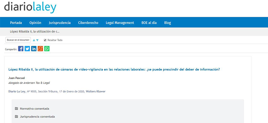Select Ciberderecho in the navigation bar
The image size is (268, 123).
point(88,23)
